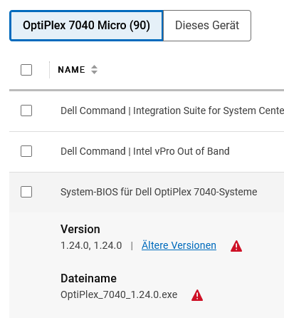This screenshot has width=284, height=318.
Task: Tick the select-all checkbox in header
Action: (26, 70)
